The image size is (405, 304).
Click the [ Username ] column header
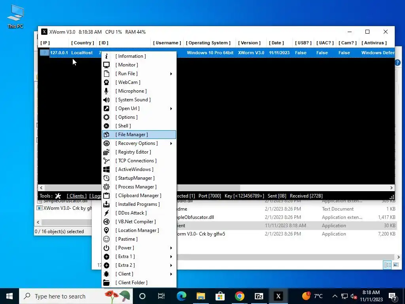[167, 43]
